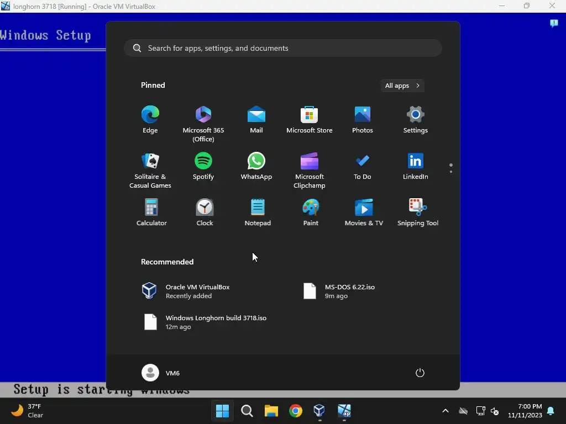Open taskbar Search

[247, 411]
